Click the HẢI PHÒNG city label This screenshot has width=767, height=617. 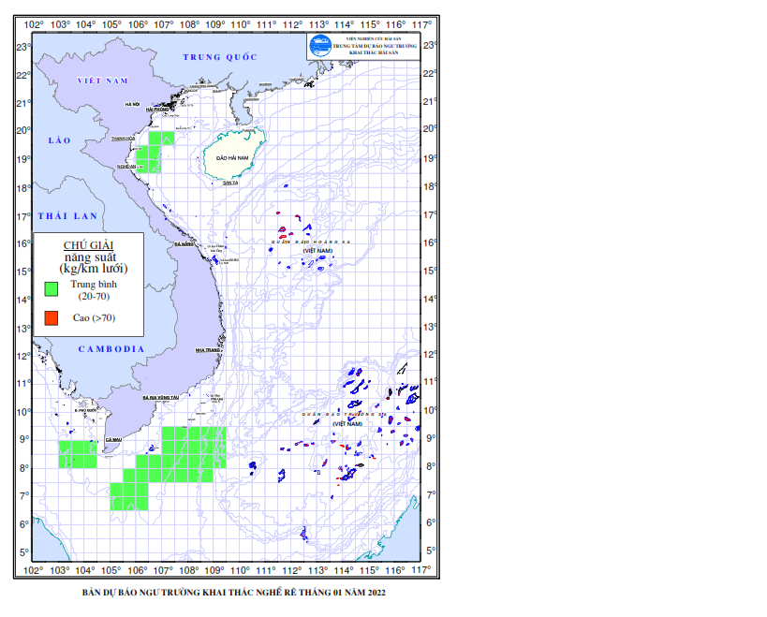pos(158,110)
